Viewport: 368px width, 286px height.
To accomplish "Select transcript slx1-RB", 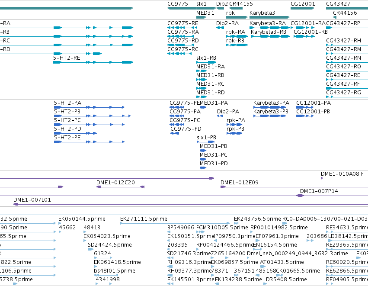I will coord(206,62).
